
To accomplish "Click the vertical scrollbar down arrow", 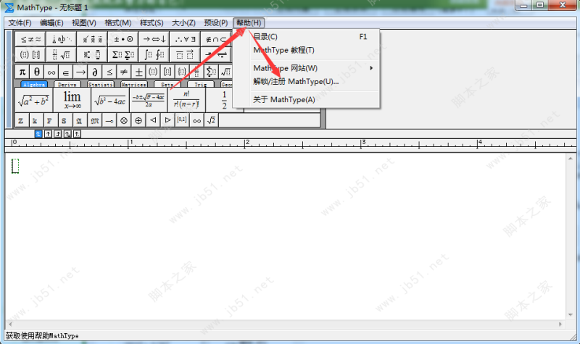I will coord(571,315).
